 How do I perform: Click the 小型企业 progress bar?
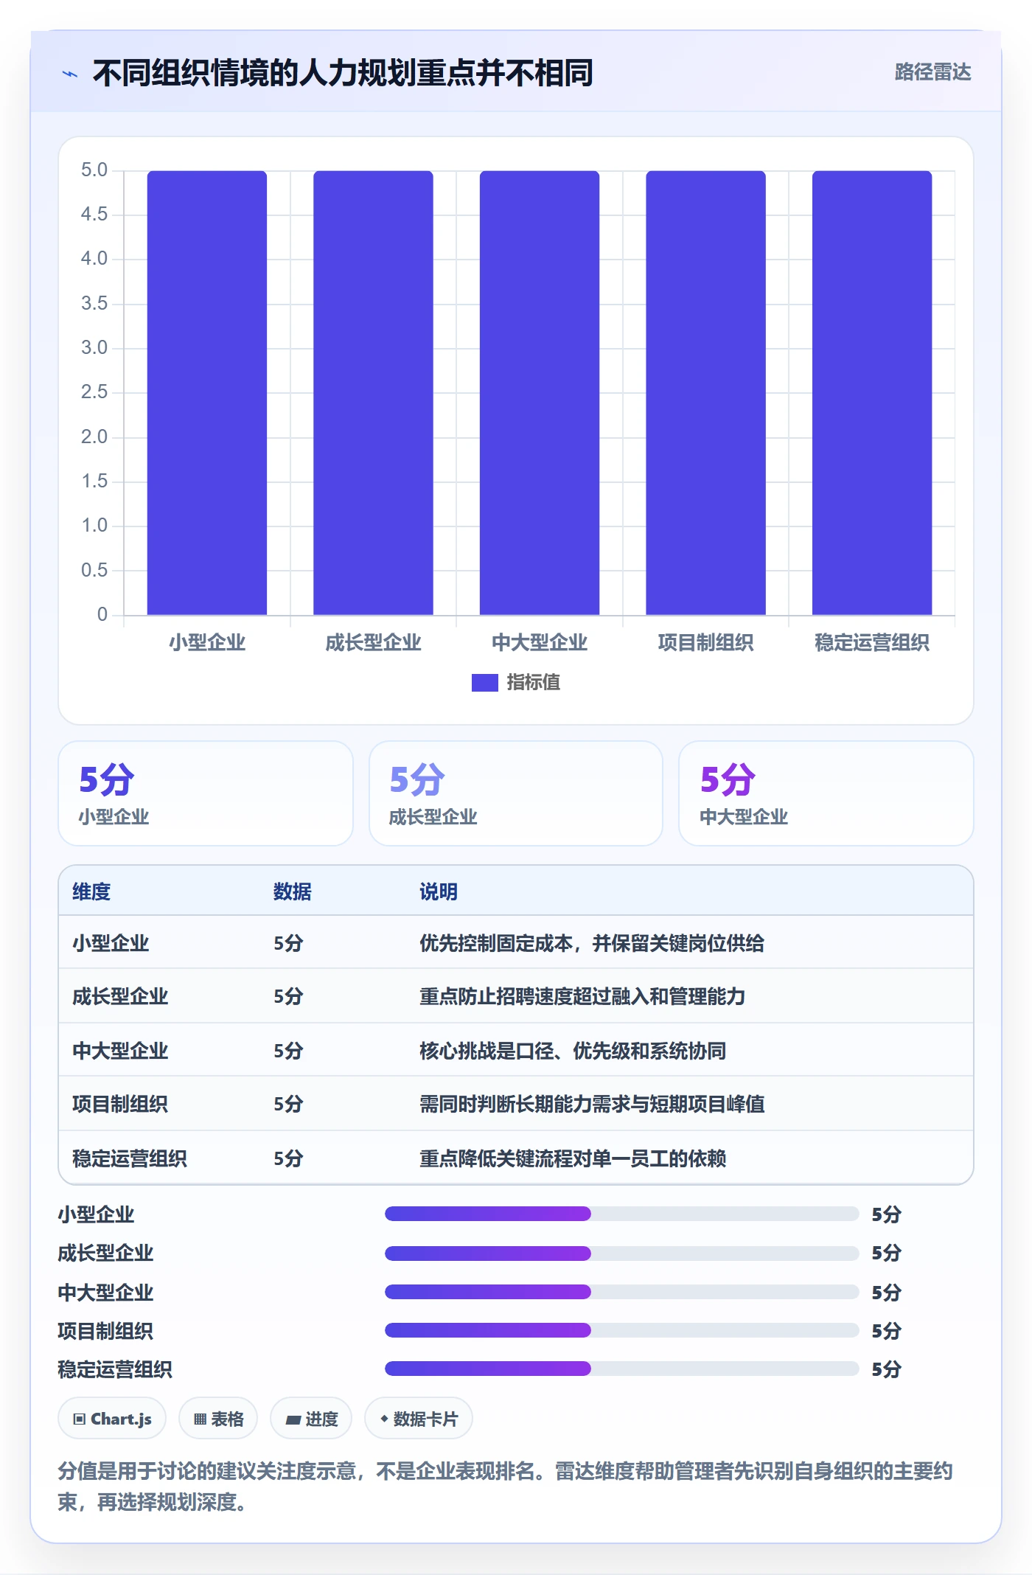coord(622,1214)
